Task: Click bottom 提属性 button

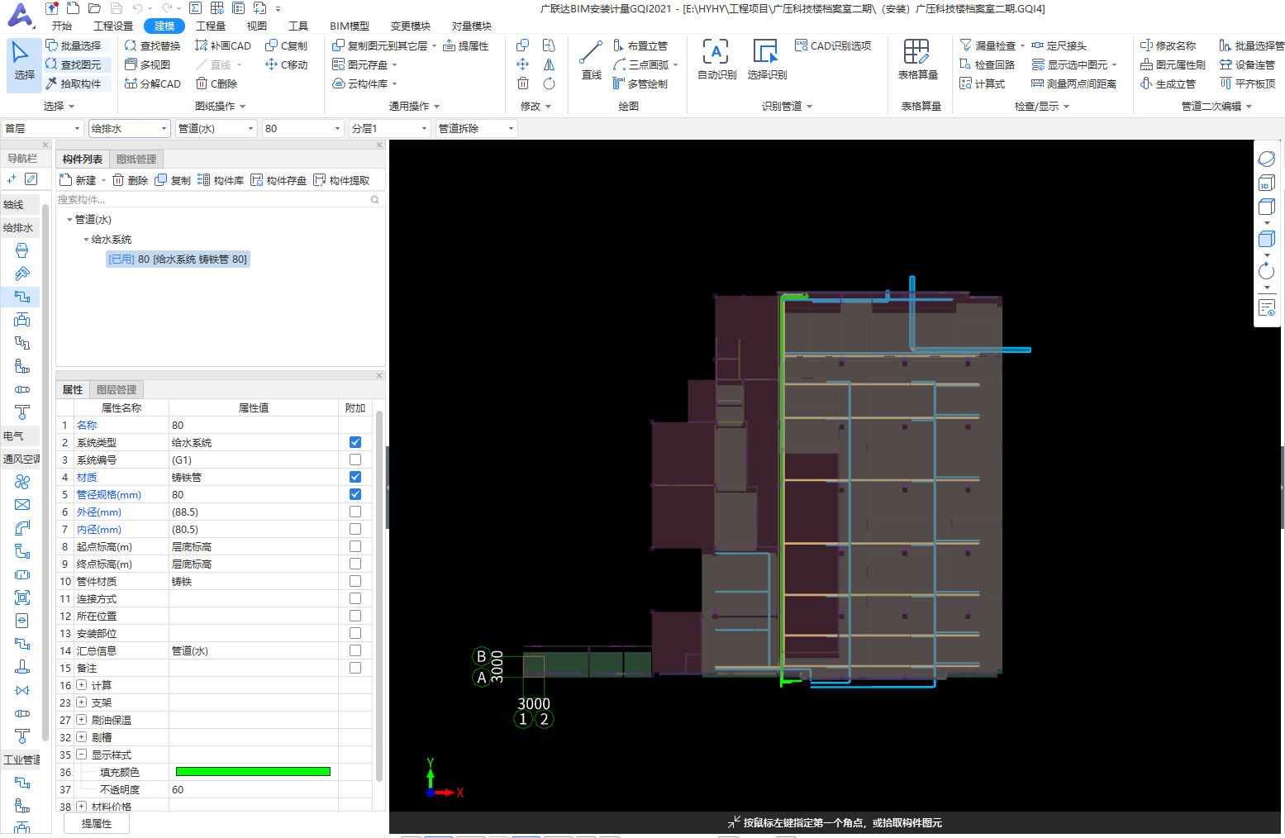Action: pyautogui.click(x=97, y=824)
